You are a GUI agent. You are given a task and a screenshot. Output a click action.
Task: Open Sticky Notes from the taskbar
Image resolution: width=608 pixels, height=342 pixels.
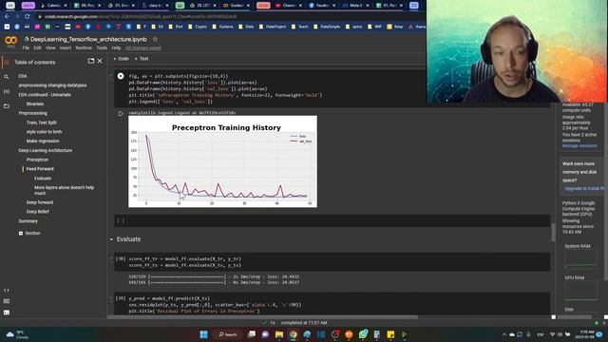(x=390, y=334)
